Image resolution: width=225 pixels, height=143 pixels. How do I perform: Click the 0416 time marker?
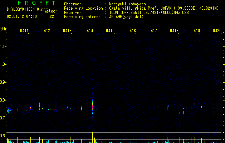click(132, 31)
